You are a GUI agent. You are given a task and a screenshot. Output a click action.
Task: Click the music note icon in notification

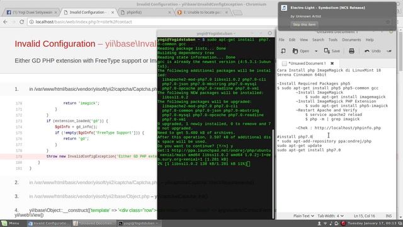pyautogui.click(x=284, y=8)
